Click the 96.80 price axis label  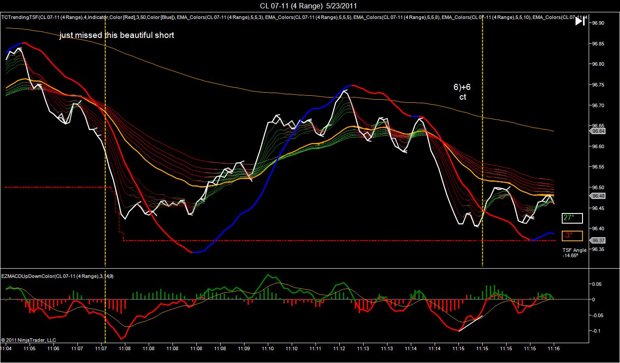click(598, 64)
